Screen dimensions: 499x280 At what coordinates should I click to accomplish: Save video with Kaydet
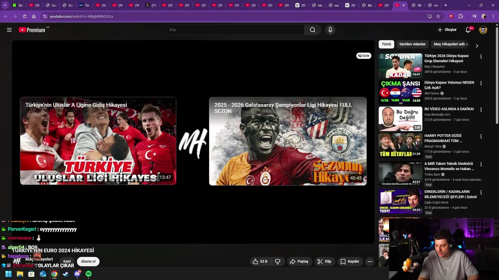coord(350,261)
